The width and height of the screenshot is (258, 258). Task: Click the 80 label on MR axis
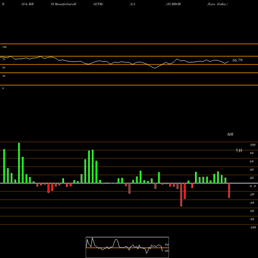click(252, 153)
